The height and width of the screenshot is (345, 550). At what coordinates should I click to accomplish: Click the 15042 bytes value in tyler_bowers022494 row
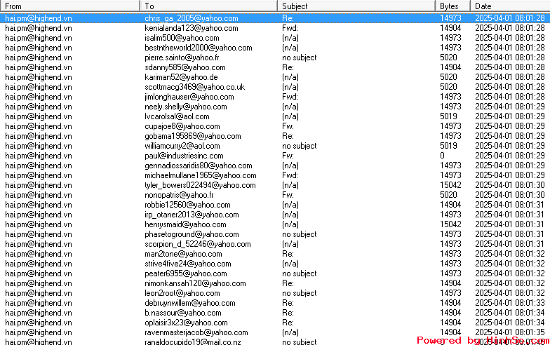click(450, 185)
